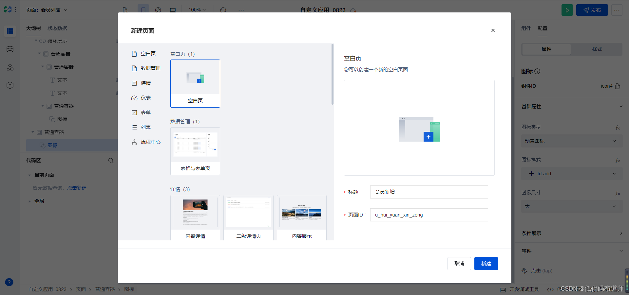This screenshot has height=295, width=629.
Task: Switch to the 组件 tab
Action: click(526, 28)
